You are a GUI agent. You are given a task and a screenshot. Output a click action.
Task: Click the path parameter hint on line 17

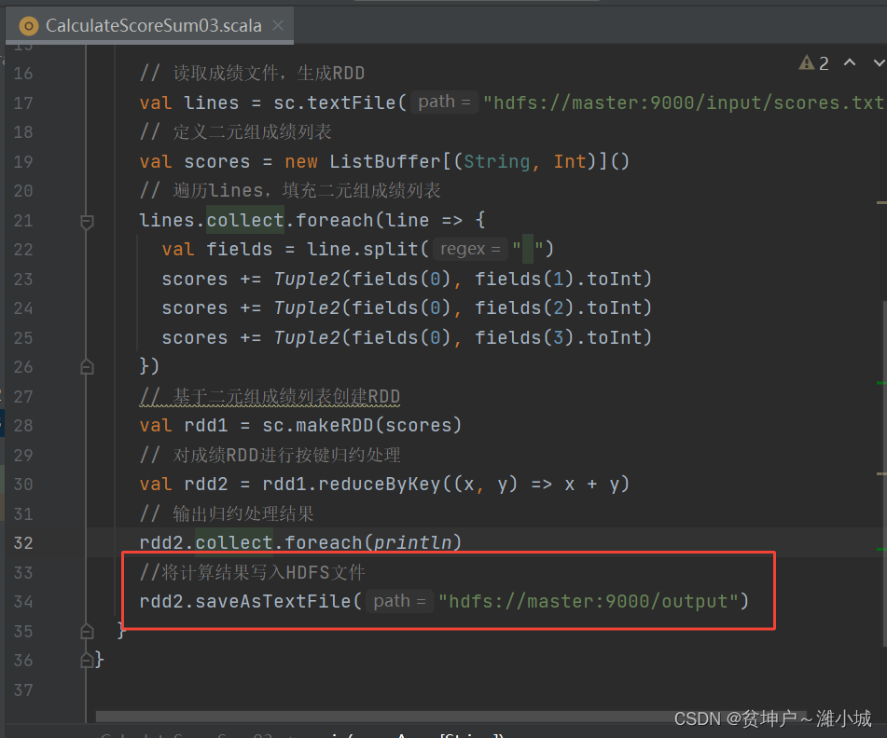click(444, 102)
